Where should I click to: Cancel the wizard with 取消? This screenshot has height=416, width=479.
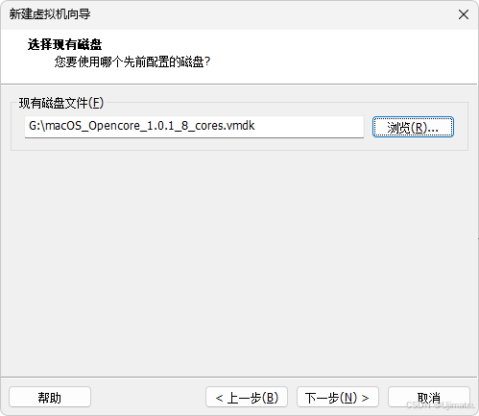(429, 397)
